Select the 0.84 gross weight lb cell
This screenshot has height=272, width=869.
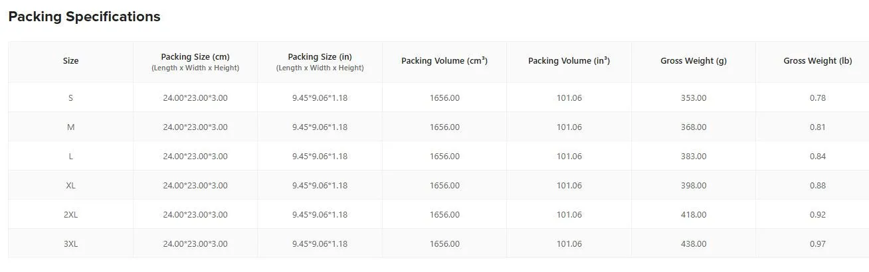(x=817, y=156)
